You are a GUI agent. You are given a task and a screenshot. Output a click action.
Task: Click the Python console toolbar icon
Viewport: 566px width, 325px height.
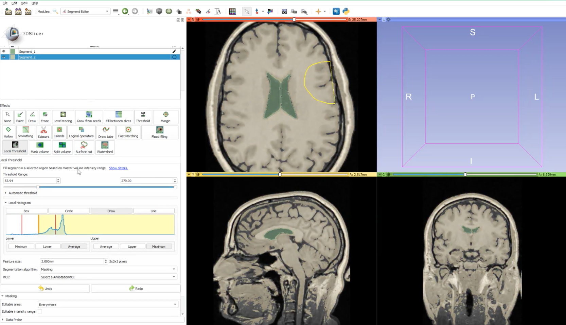346,12
